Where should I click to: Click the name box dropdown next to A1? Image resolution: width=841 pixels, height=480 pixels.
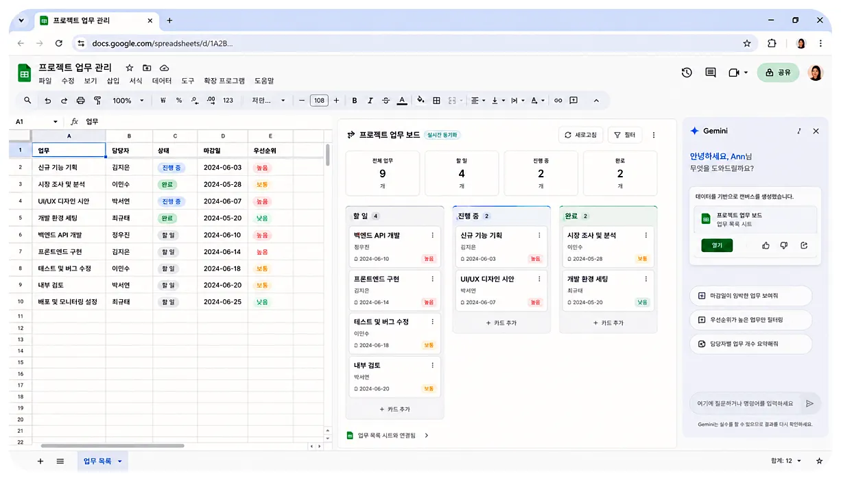click(56, 122)
